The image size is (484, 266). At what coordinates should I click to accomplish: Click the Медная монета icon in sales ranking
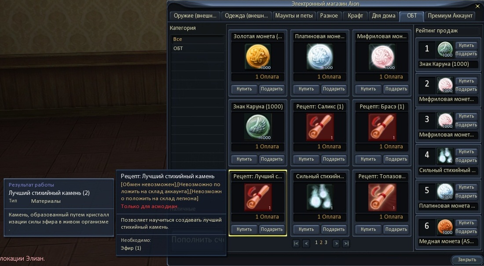click(445, 227)
